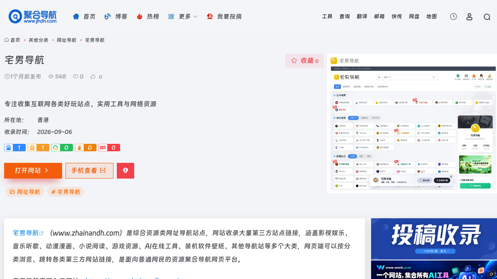This screenshot has height=279, width=497.
Task: Click the 手机查看 QR button
Action: tap(89, 171)
